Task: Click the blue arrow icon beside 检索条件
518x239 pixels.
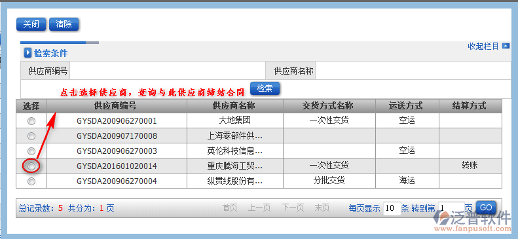Action: [28, 53]
